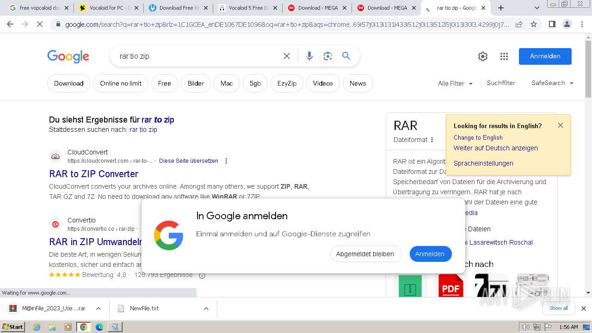Open the Google apps grid
The image size is (592, 333).
pyautogui.click(x=504, y=56)
